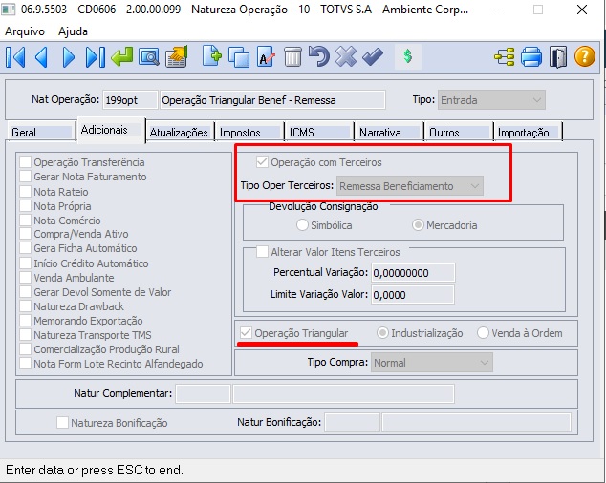The width and height of the screenshot is (606, 483).
Task: Open the Ajuda menu
Action: (73, 31)
